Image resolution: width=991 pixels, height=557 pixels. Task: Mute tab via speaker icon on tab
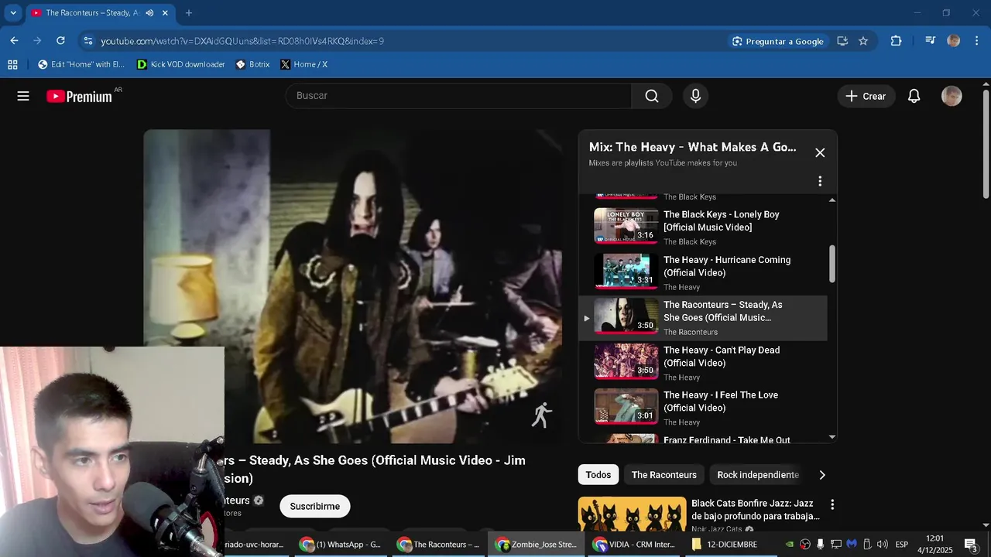pos(149,13)
